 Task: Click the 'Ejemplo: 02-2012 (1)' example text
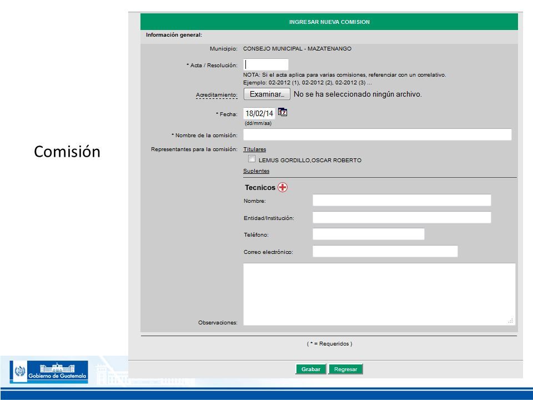(x=307, y=83)
